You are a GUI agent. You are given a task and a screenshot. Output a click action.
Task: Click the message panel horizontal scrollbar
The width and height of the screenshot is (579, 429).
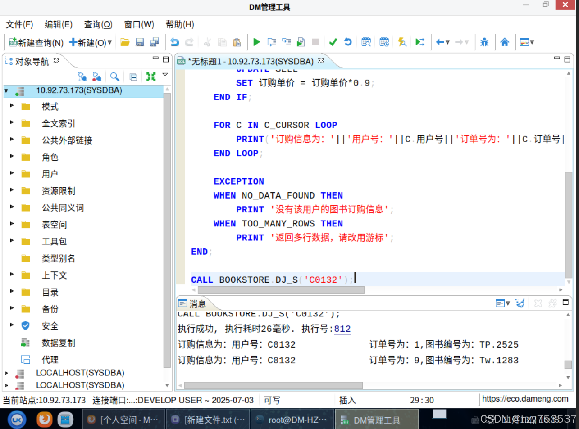click(x=274, y=385)
